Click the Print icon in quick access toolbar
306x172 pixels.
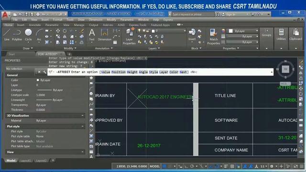point(38,14)
